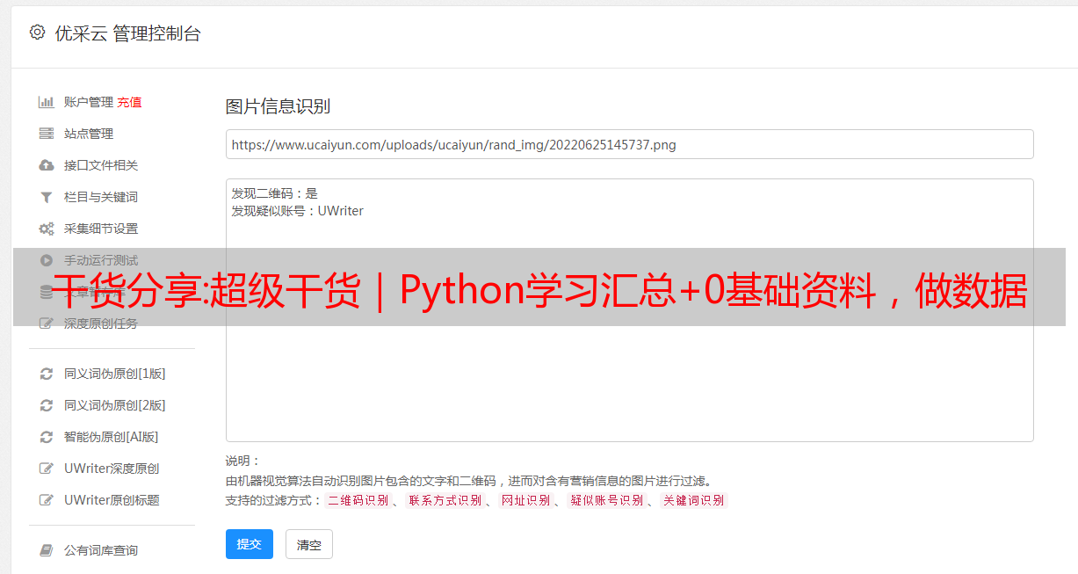Image resolution: width=1078 pixels, height=574 pixels.
Task: Open 同义词伪原创[2版] menu item
Action: pyautogui.click(x=114, y=405)
